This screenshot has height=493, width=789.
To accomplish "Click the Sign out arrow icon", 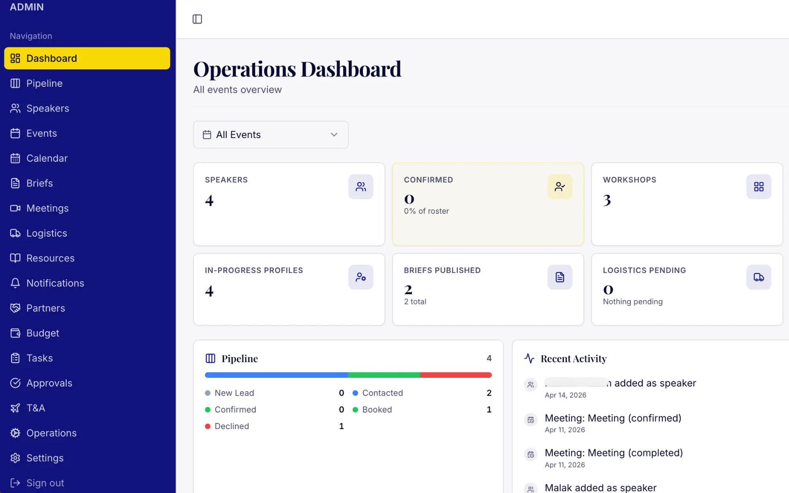I will coord(15,483).
